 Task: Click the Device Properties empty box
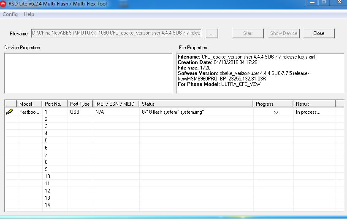click(x=88, y=73)
